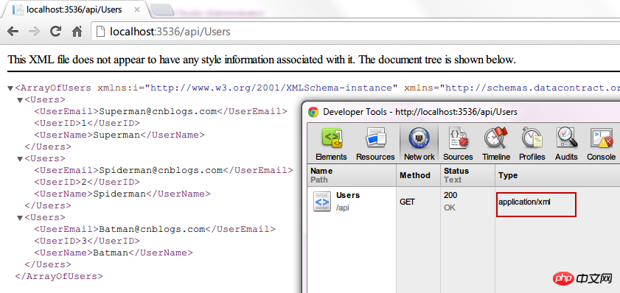The width and height of the screenshot is (620, 293).
Task: Open the Console panel icon
Action: coord(601,144)
